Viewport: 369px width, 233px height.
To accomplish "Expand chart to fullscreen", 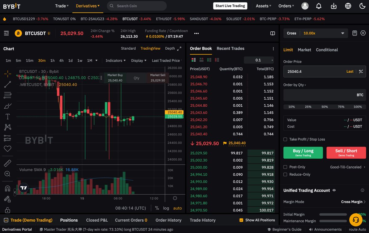I will (x=179, y=48).
